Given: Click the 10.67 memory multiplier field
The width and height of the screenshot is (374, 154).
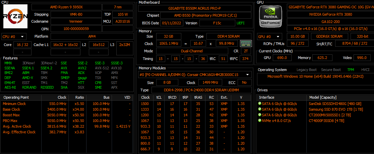Looking at the screenshot, I should click(x=198, y=44).
